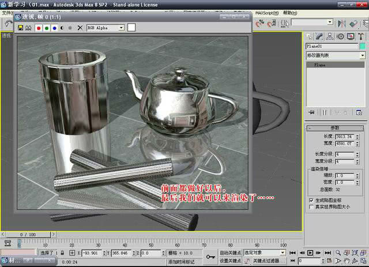Open the 文件 file menu
The width and height of the screenshot is (369, 267).
coord(7,13)
